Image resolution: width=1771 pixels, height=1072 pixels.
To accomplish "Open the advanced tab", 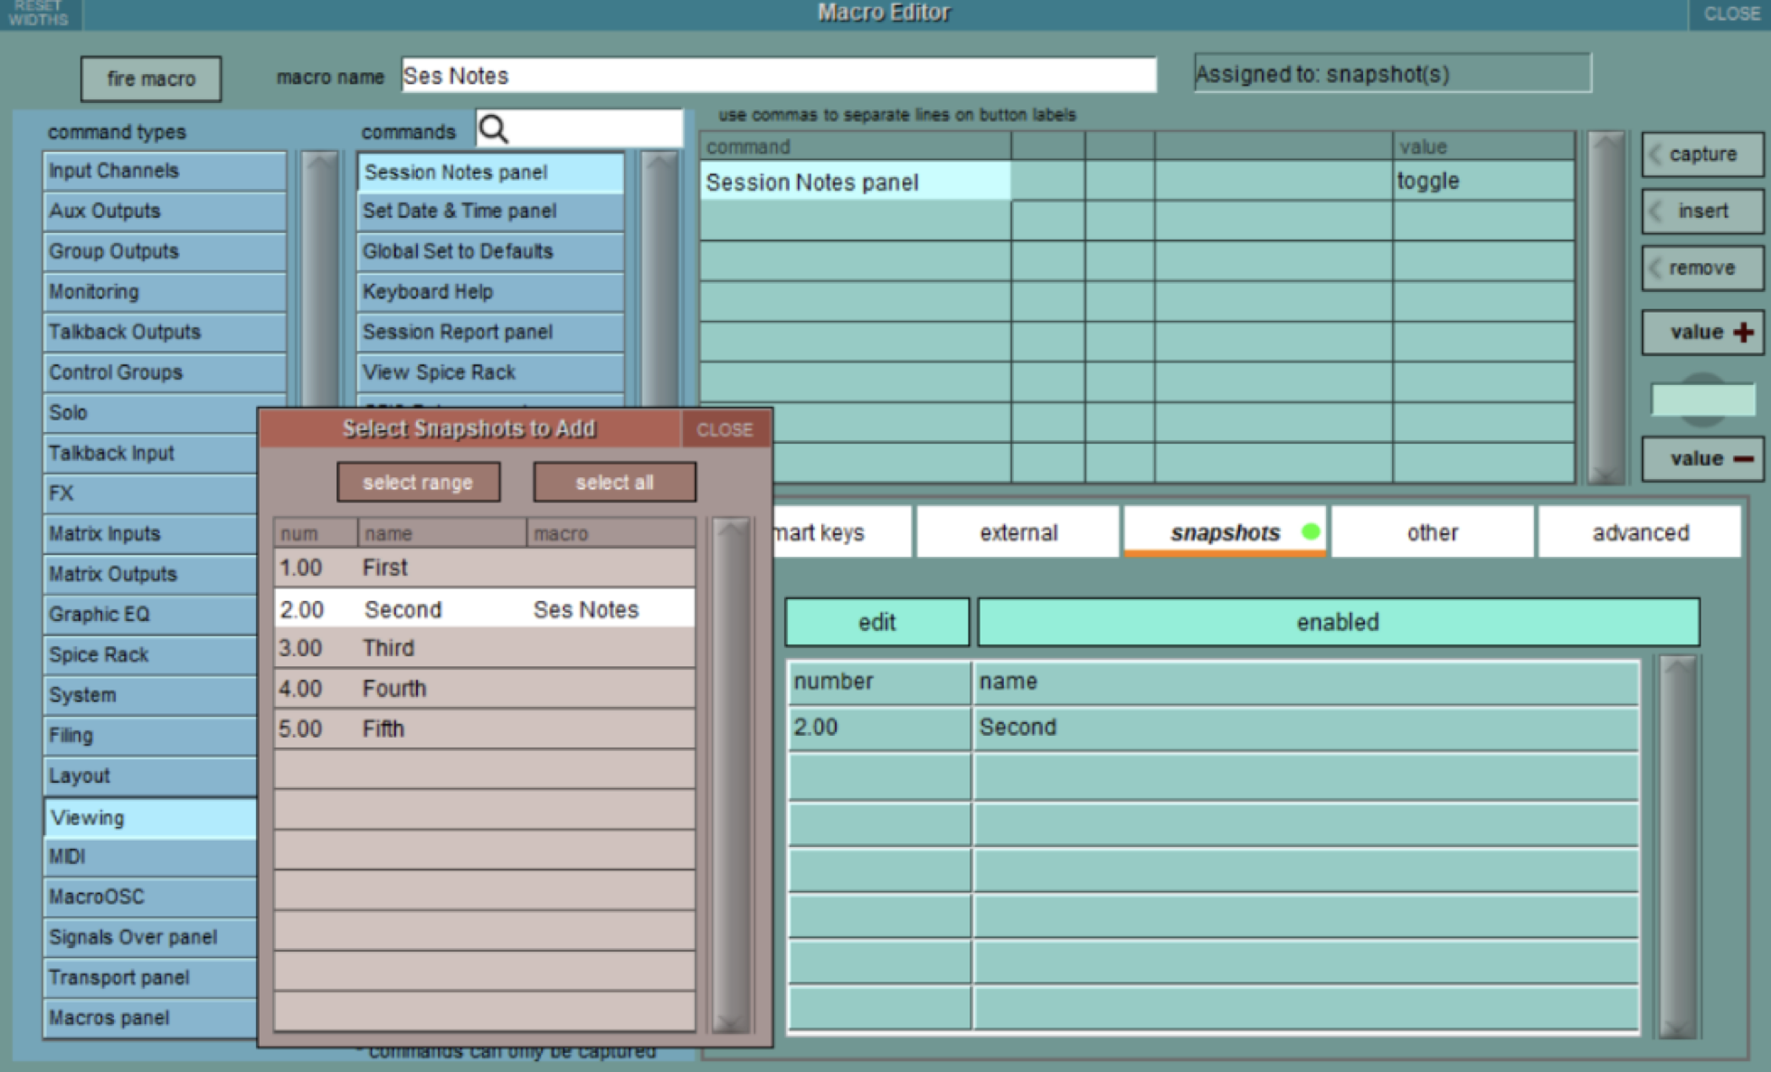I will 1639,532.
